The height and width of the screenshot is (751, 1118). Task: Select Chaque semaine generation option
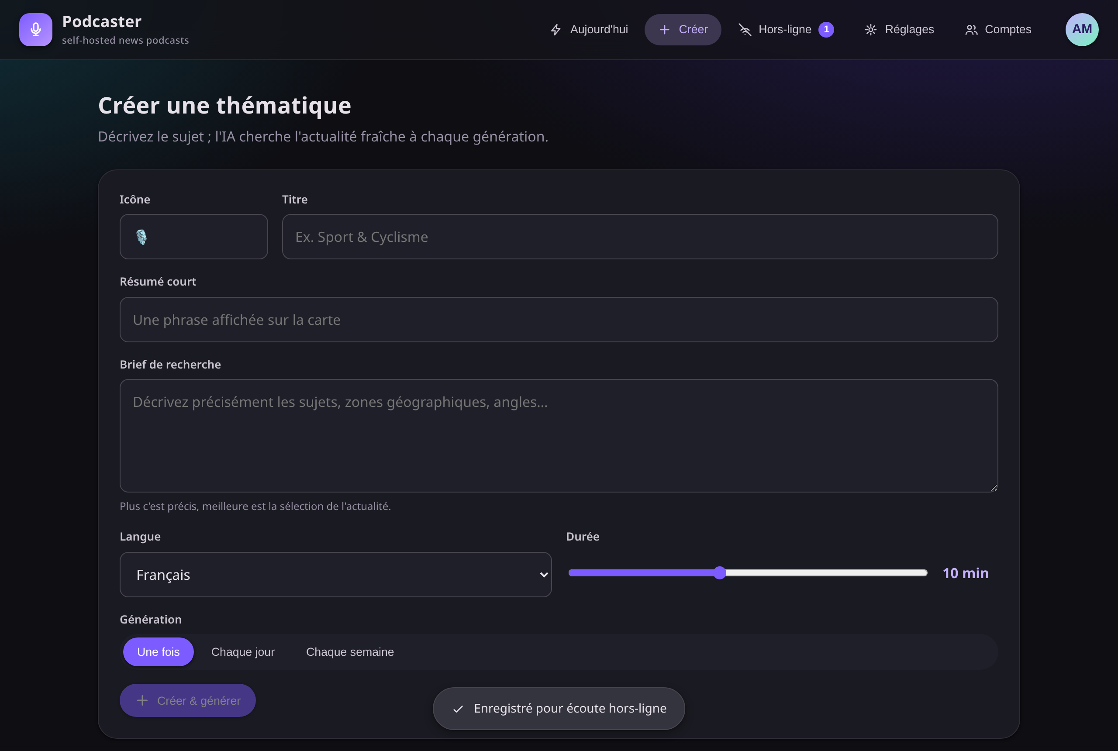point(350,652)
